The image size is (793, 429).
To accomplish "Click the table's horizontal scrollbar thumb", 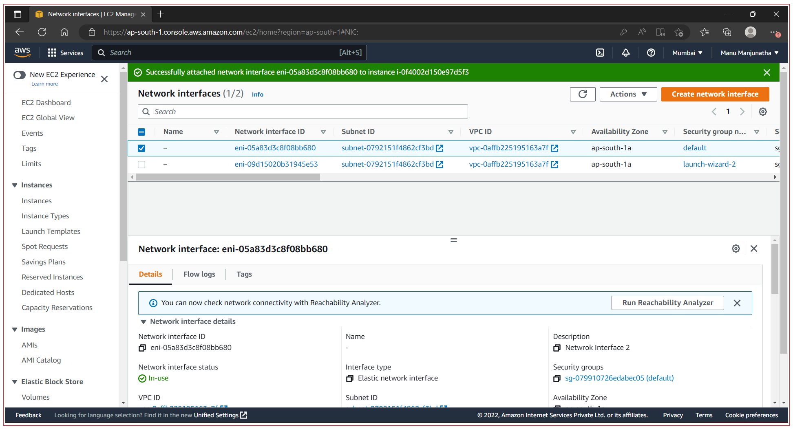I will [x=228, y=177].
